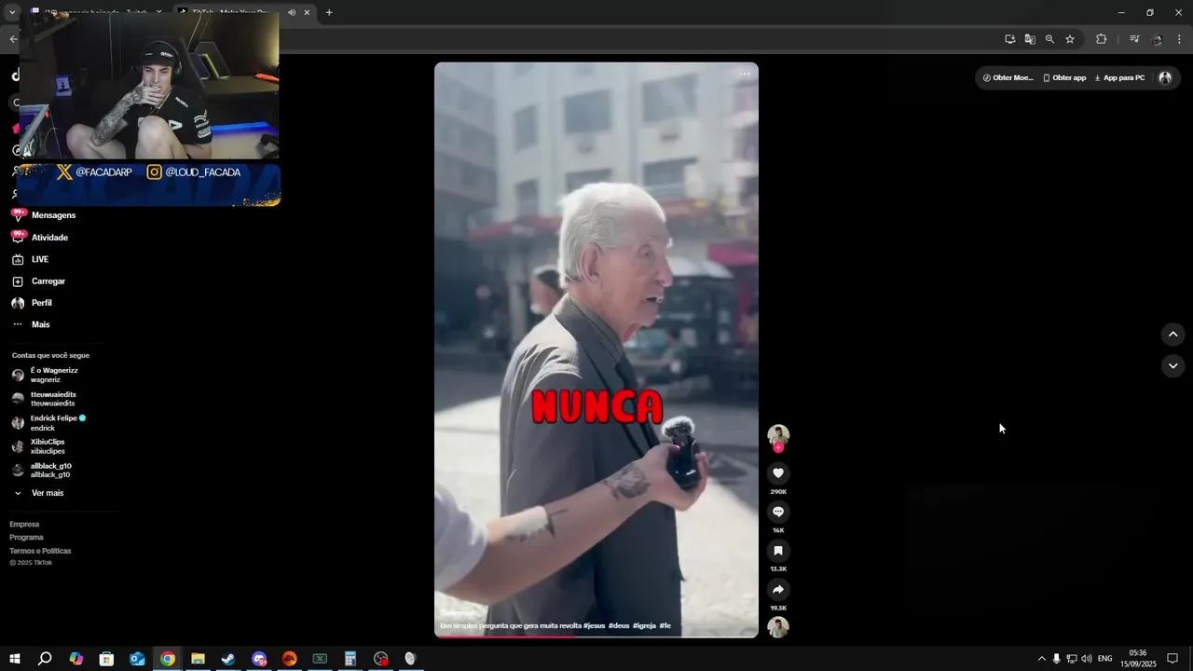1193x671 pixels.
Task: Click the Programa footer link
Action: click(x=26, y=538)
